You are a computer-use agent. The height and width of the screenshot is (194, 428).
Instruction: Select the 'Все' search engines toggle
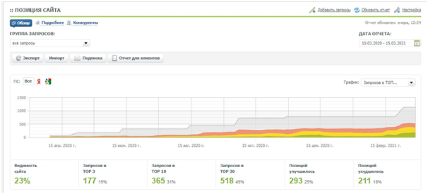point(29,82)
